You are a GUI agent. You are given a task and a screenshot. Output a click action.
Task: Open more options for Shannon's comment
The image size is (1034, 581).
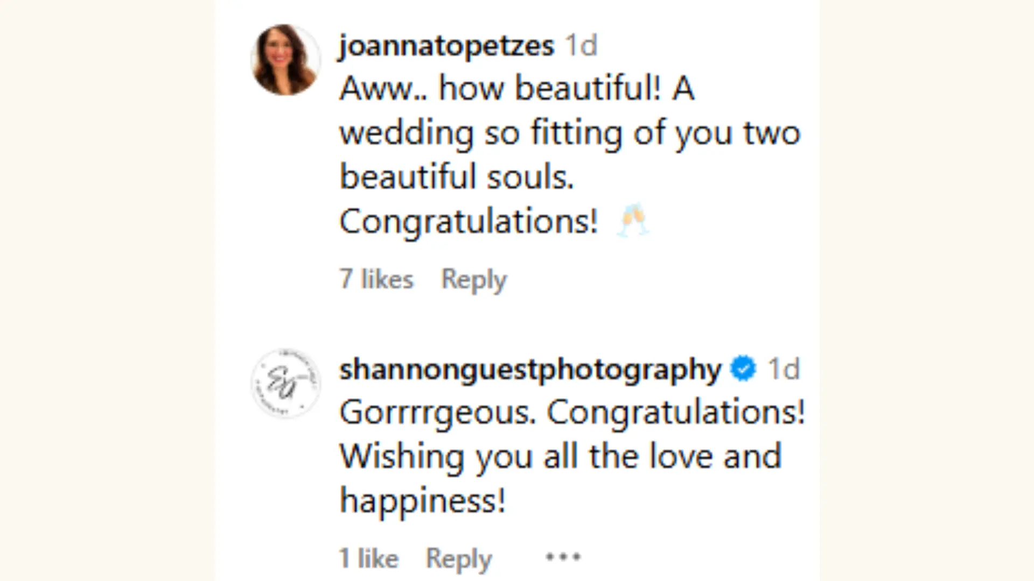563,557
